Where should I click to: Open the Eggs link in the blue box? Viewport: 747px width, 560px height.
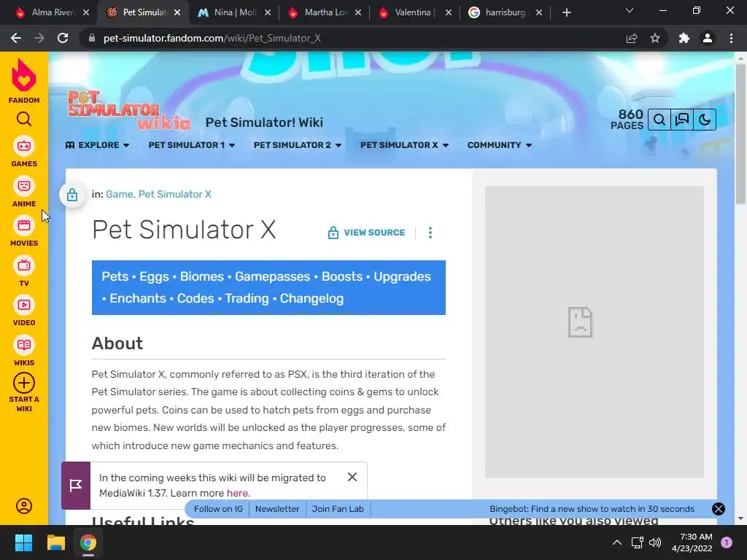click(x=154, y=276)
